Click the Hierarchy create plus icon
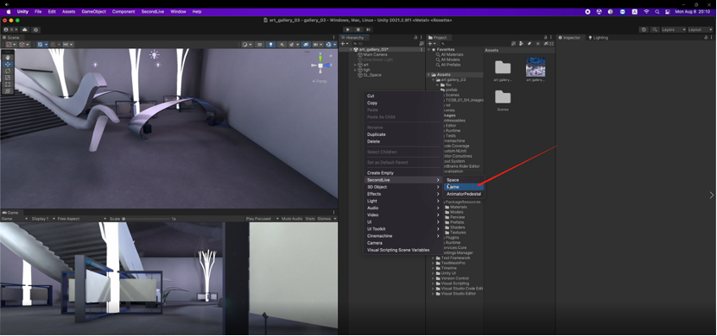717x336 pixels. coord(342,44)
